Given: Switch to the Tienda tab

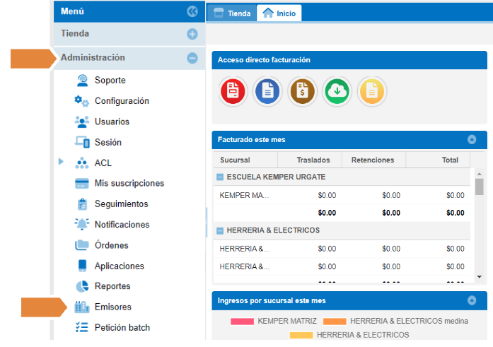Looking at the screenshot, I should tap(233, 13).
